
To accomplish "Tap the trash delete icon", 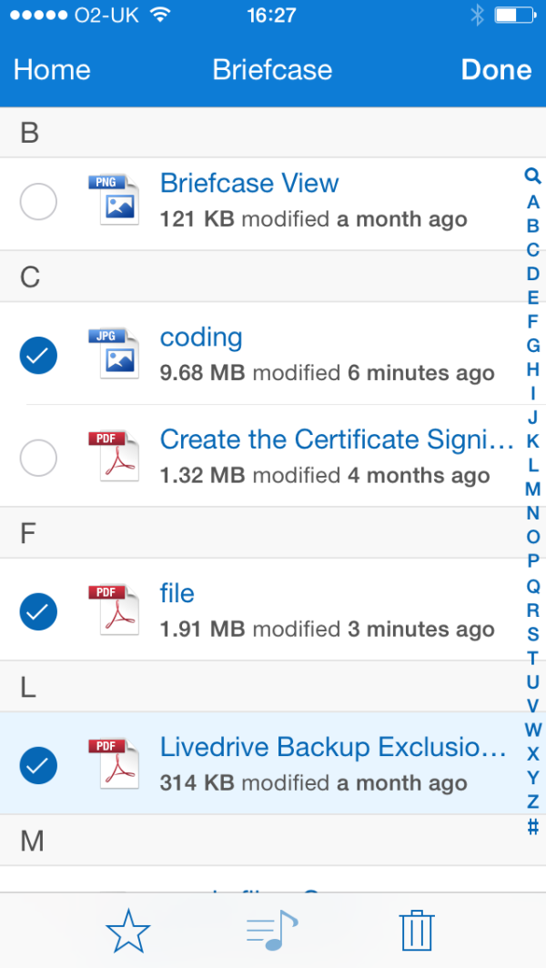I will pyautogui.click(x=418, y=931).
